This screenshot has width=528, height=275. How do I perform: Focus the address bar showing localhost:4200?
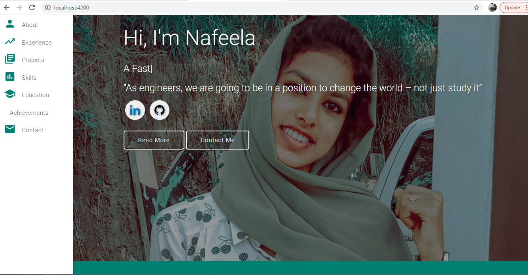coord(237,7)
